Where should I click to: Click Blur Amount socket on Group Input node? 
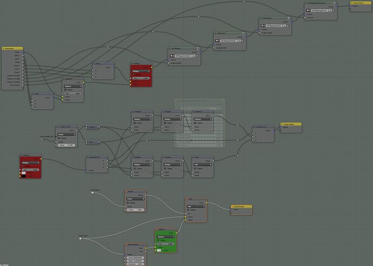pyautogui.click(x=23, y=85)
